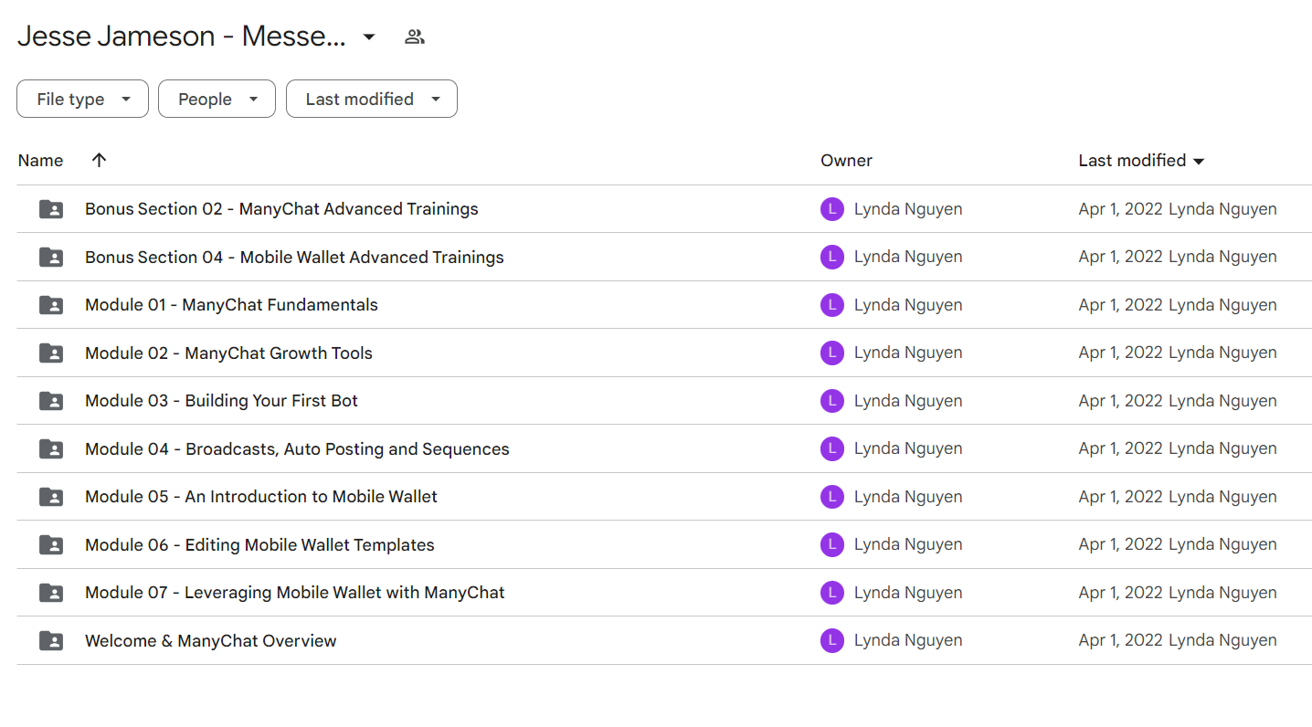1312x727 pixels.
Task: Click the Owner column header
Action: coord(846,161)
